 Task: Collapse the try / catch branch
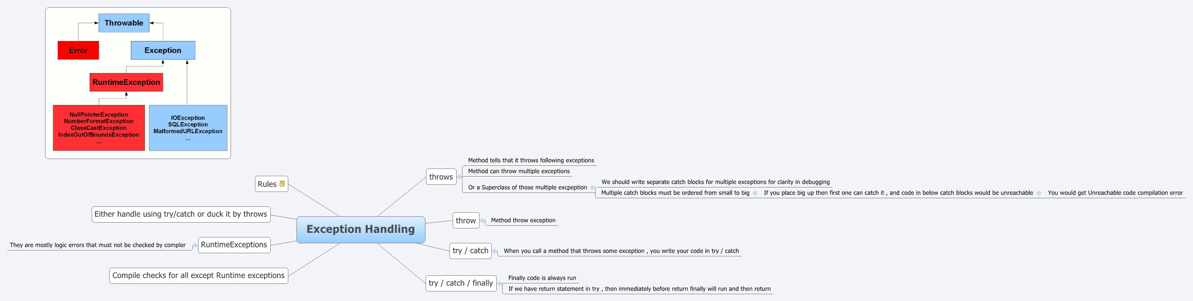(x=495, y=251)
